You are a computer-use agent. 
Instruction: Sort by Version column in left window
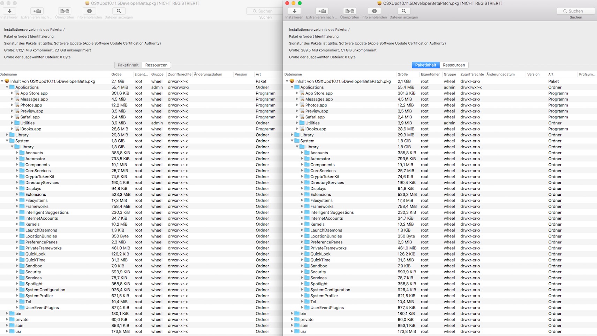click(243, 74)
